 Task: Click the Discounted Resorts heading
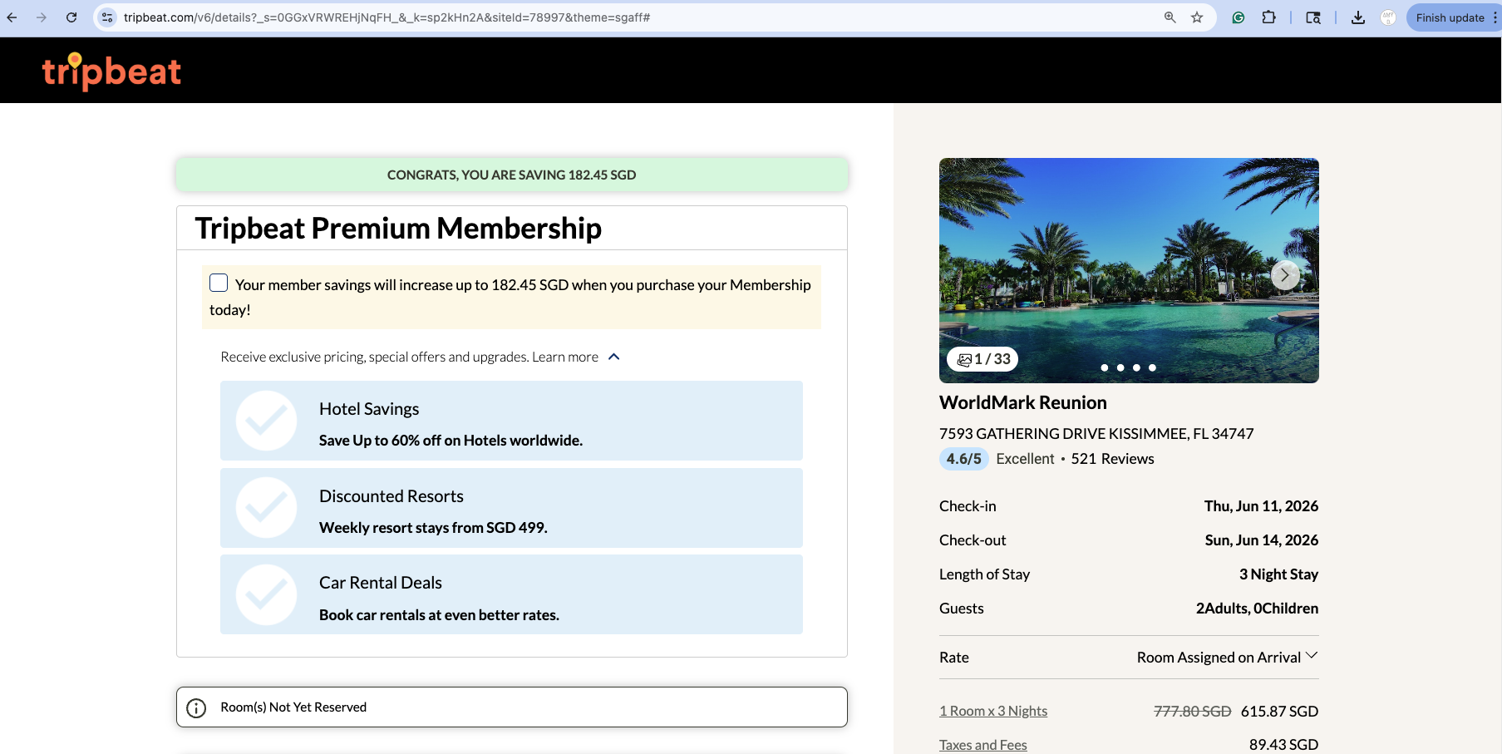pyautogui.click(x=392, y=496)
